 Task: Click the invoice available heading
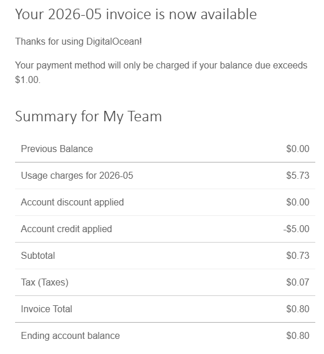[136, 15]
